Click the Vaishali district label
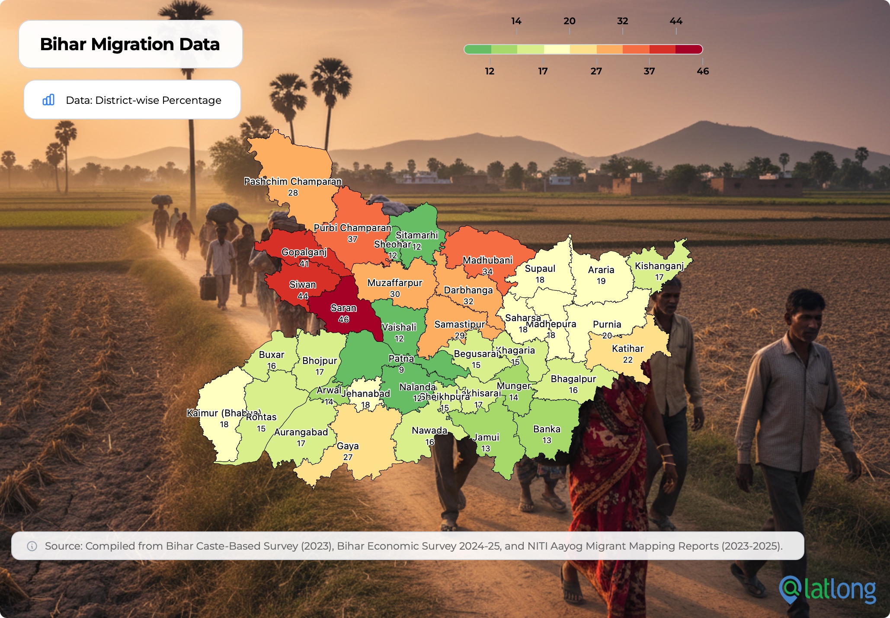The height and width of the screenshot is (618, 890). 399,327
